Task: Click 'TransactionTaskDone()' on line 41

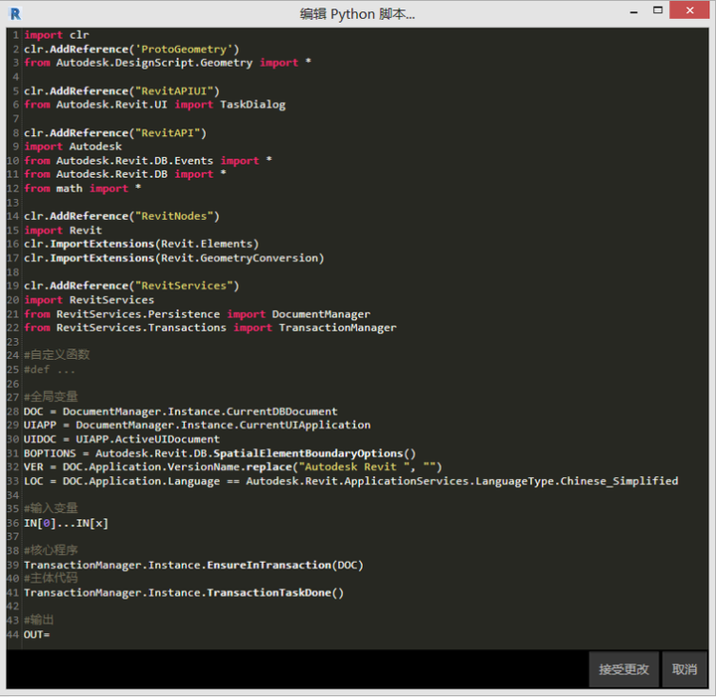Action: point(275,593)
